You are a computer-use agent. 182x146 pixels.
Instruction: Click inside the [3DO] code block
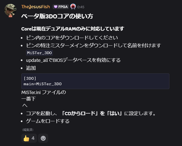pos(95,81)
